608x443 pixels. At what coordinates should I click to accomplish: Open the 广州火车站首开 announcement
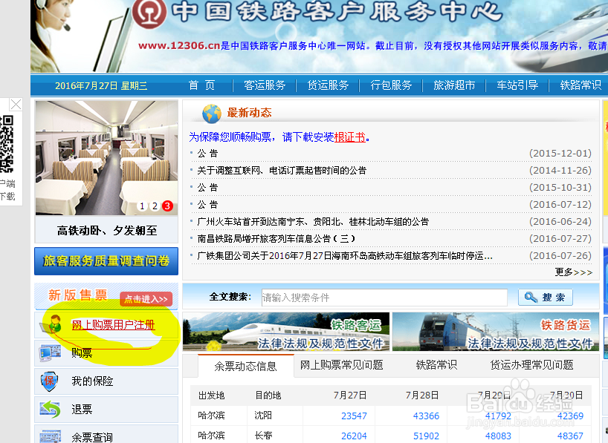313,221
